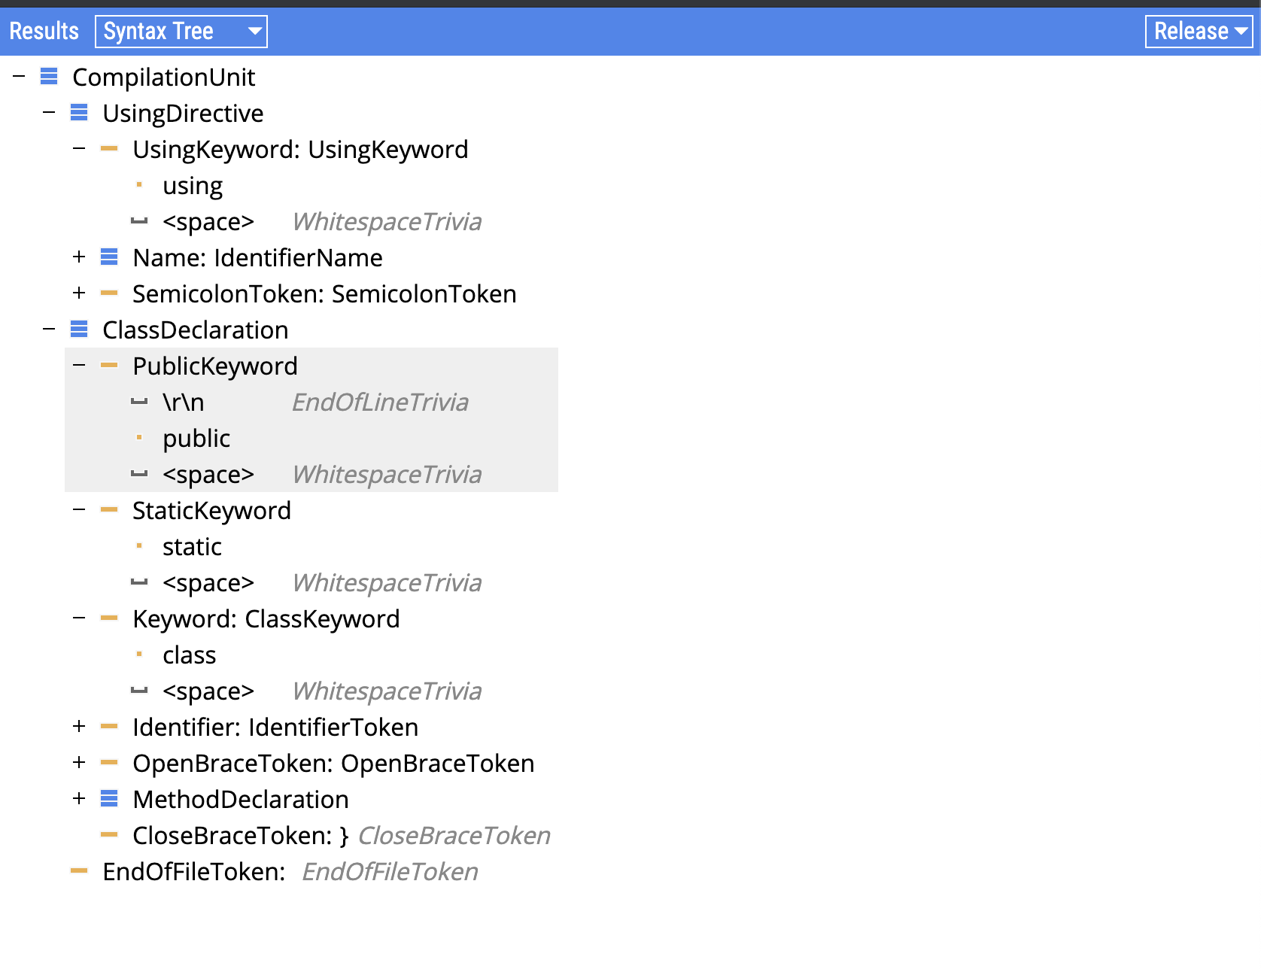Click the orange token icon beside EndOfFileToken
1261x969 pixels.
[x=79, y=870]
